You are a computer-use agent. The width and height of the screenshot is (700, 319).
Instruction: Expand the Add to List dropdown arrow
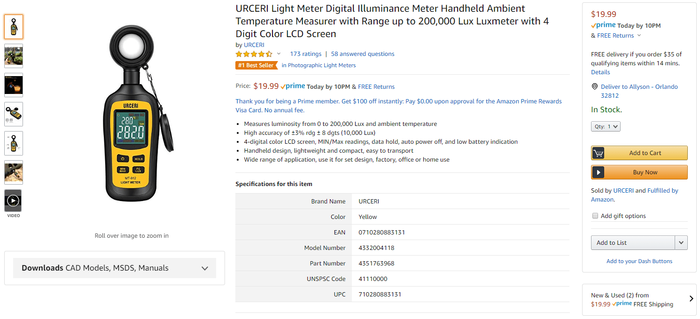click(681, 243)
